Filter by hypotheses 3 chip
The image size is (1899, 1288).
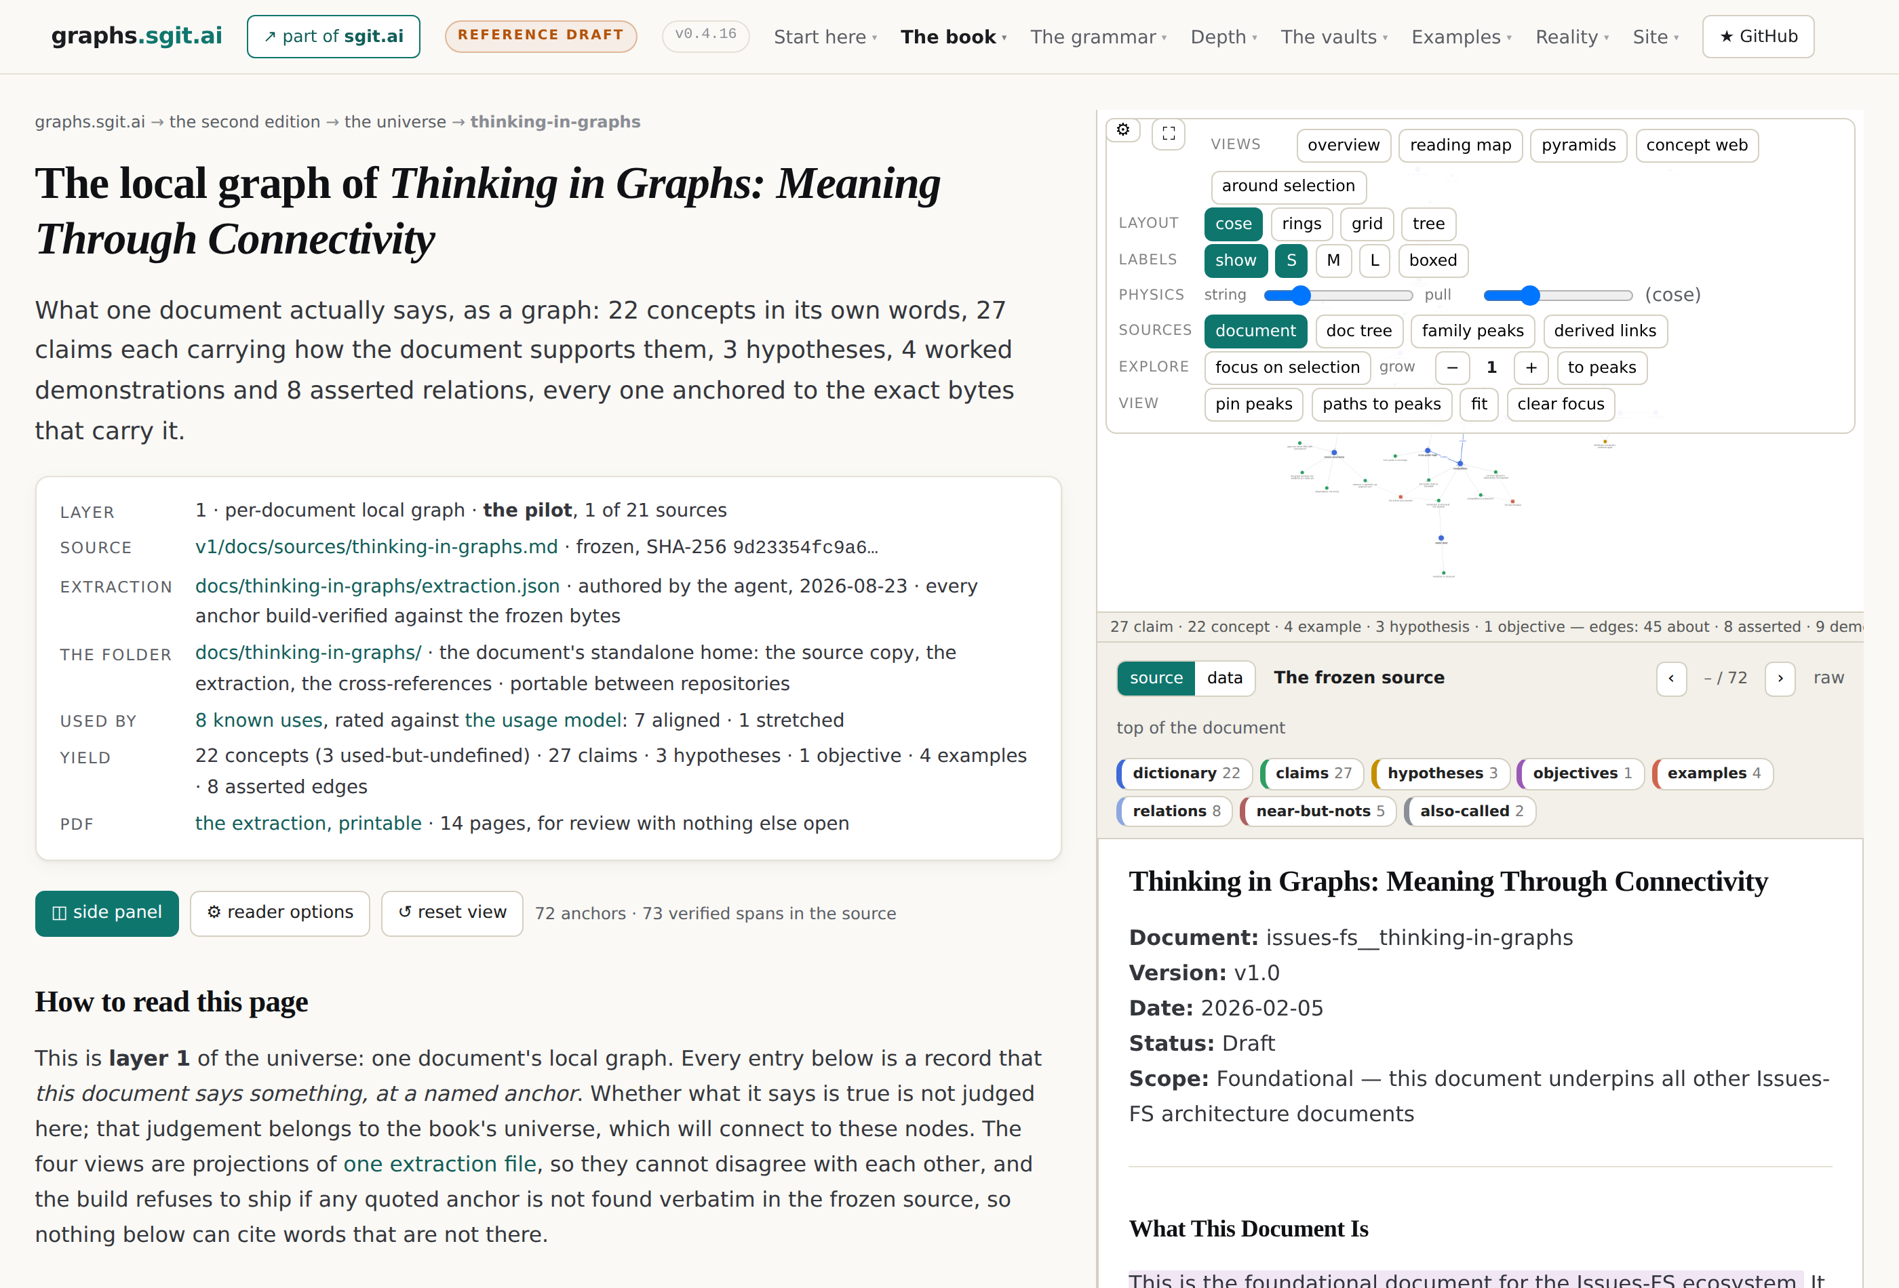click(x=1441, y=773)
